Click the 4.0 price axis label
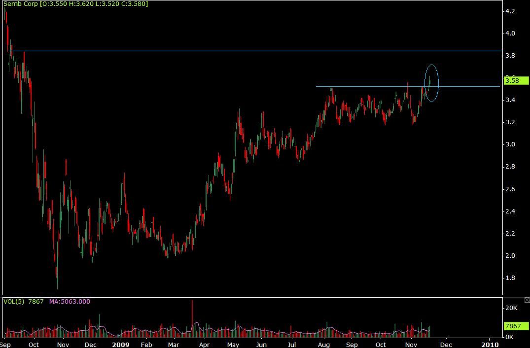This screenshot has width=530, height=348. click(510, 34)
